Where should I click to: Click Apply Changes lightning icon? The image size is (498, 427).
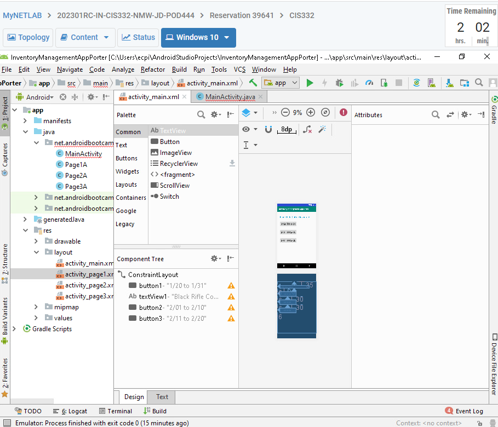pos(324,83)
